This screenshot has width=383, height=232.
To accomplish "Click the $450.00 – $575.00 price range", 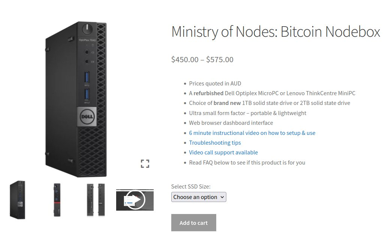I will pos(202,59).
